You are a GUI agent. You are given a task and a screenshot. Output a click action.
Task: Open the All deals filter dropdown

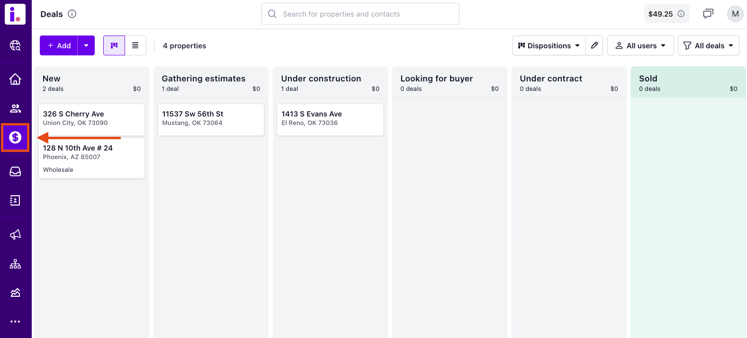(x=708, y=45)
